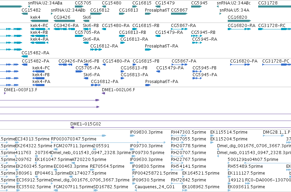The height and width of the screenshot is (192, 291).
Task: Select the CG15482-RA transcript label
Action: point(35,53)
